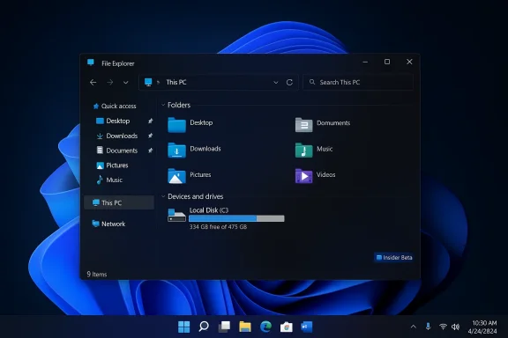The width and height of the screenshot is (508, 338).
Task: Select the green Music folder icon
Action: 304,151
